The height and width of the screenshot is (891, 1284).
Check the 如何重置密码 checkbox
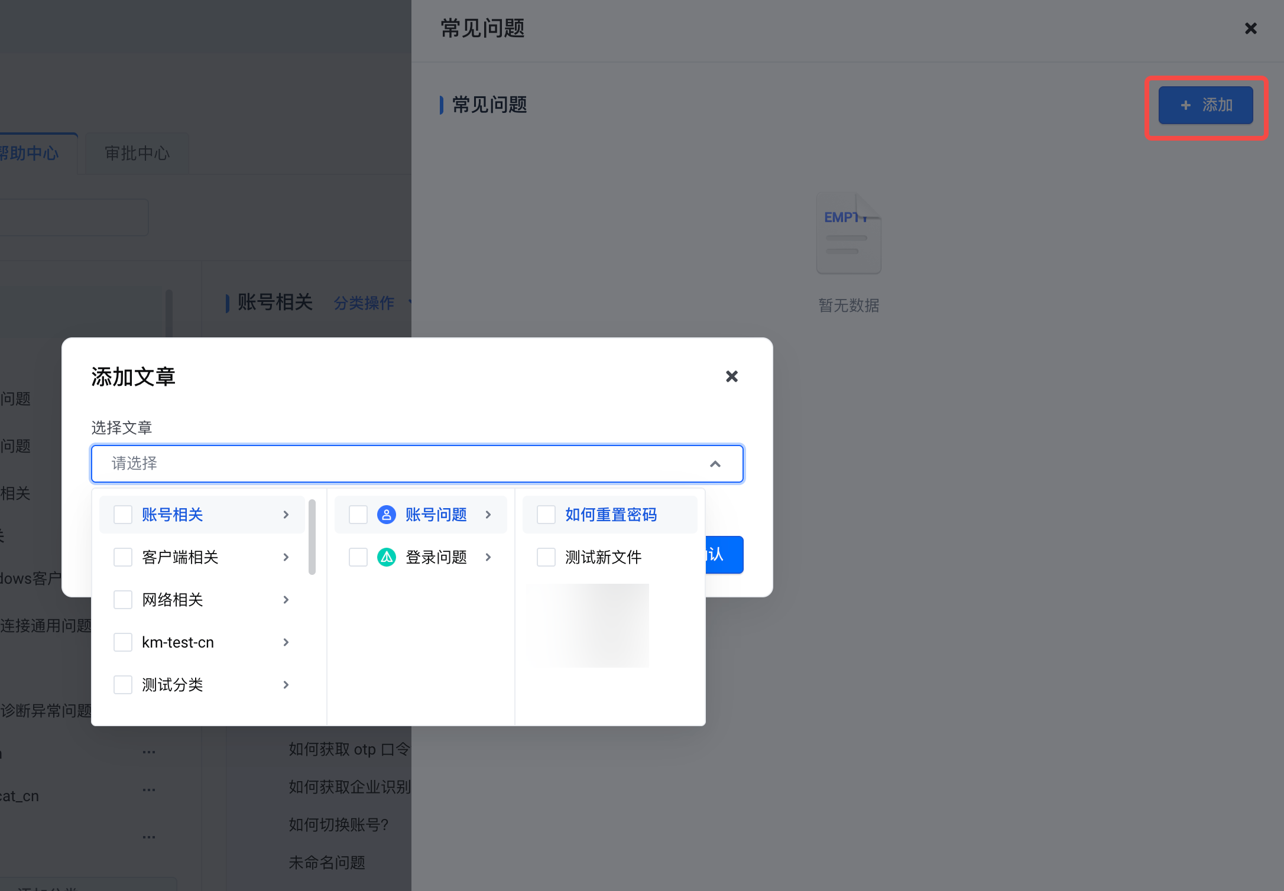click(x=546, y=515)
